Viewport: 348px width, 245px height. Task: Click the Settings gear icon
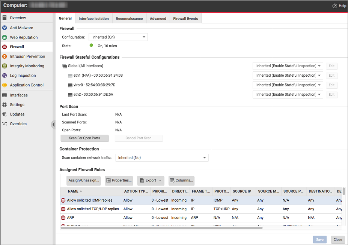(x=5, y=105)
